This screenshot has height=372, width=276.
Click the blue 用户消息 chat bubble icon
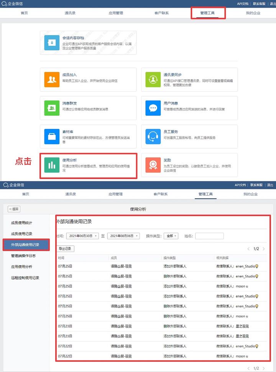click(153, 108)
